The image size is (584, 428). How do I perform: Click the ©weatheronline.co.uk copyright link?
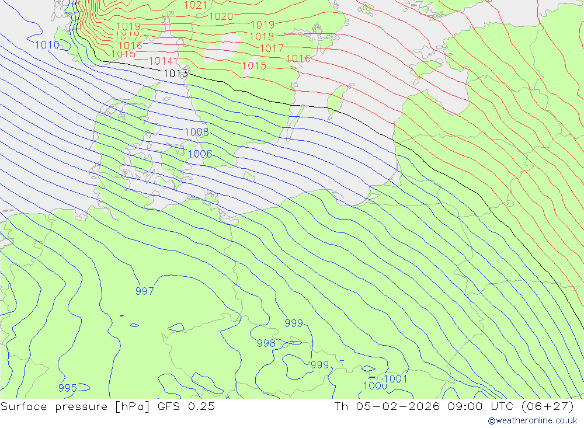(x=533, y=420)
